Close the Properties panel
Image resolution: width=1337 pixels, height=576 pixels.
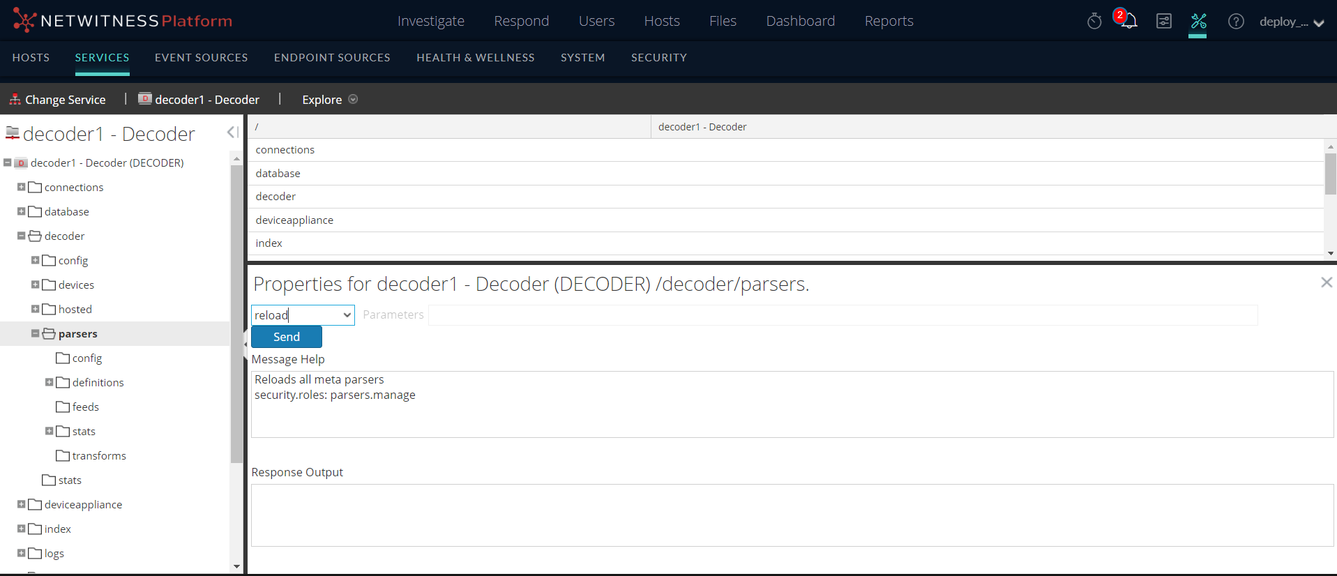[x=1326, y=282]
